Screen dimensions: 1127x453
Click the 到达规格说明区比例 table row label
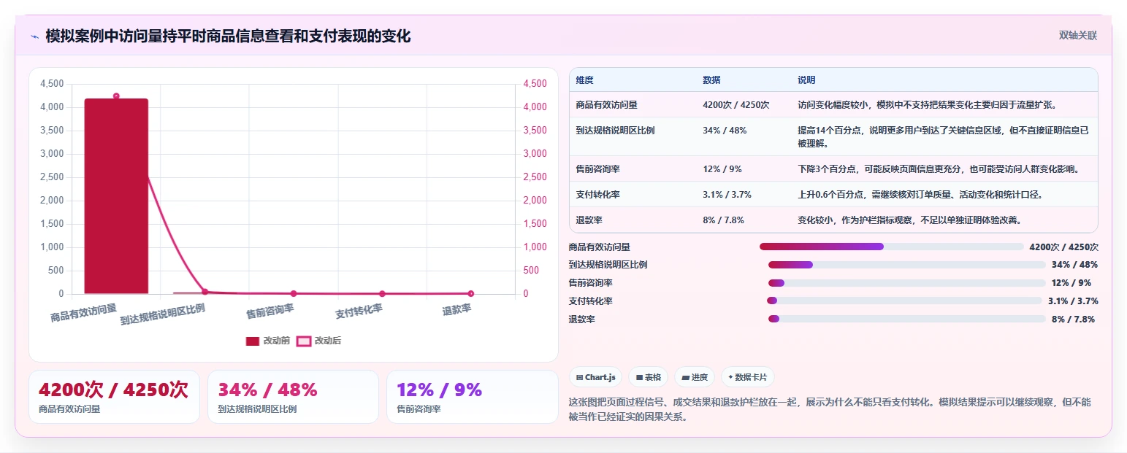point(615,131)
